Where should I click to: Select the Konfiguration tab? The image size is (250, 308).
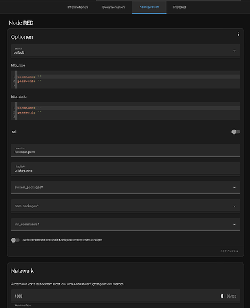(149, 7)
